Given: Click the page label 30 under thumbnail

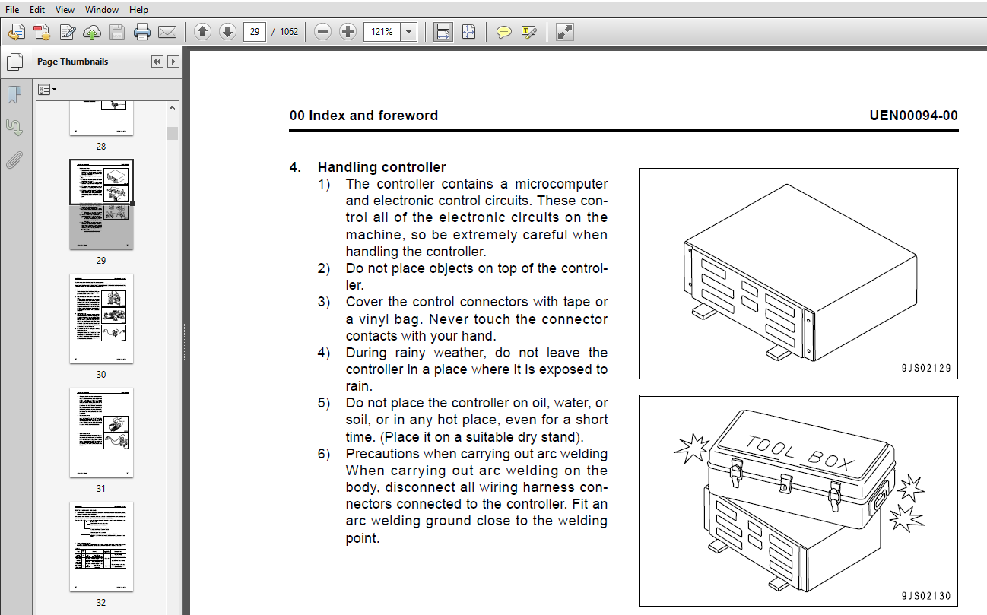Looking at the screenshot, I should point(101,374).
